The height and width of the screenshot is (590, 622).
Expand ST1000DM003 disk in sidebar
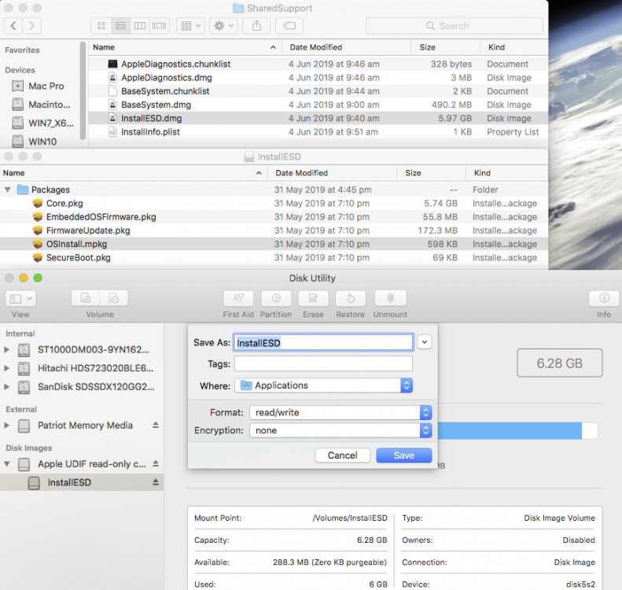coord(7,349)
